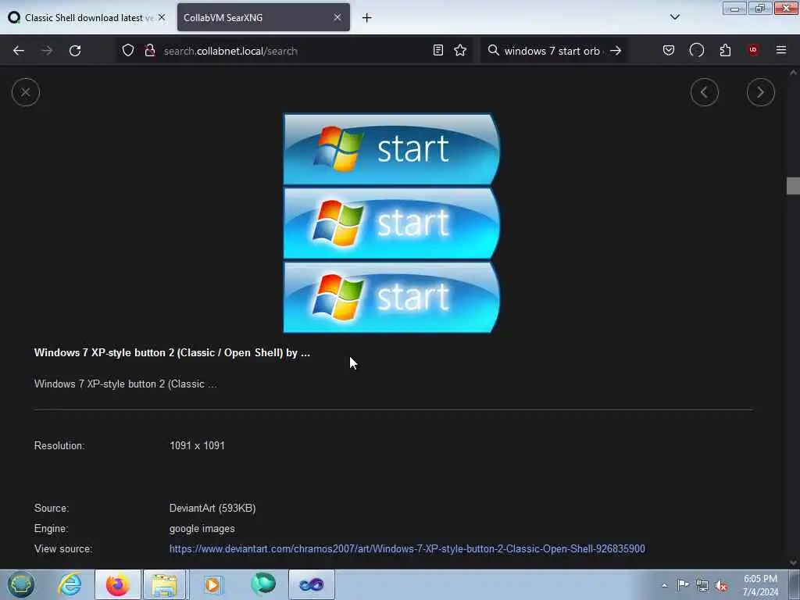Close the CollabVM SearXNG tab

coord(337,17)
